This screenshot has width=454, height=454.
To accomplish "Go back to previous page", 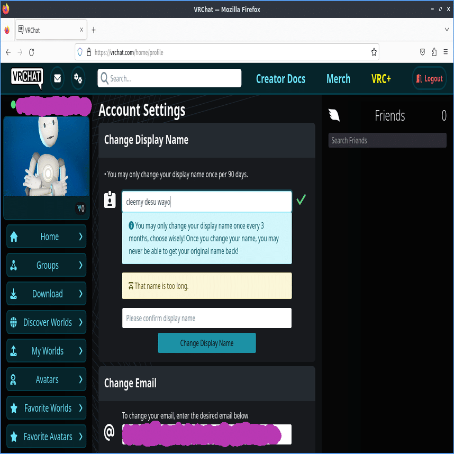I will (8, 52).
